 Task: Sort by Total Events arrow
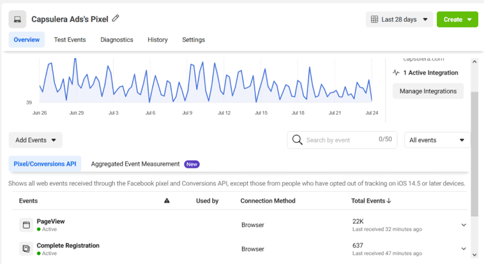pos(389,201)
